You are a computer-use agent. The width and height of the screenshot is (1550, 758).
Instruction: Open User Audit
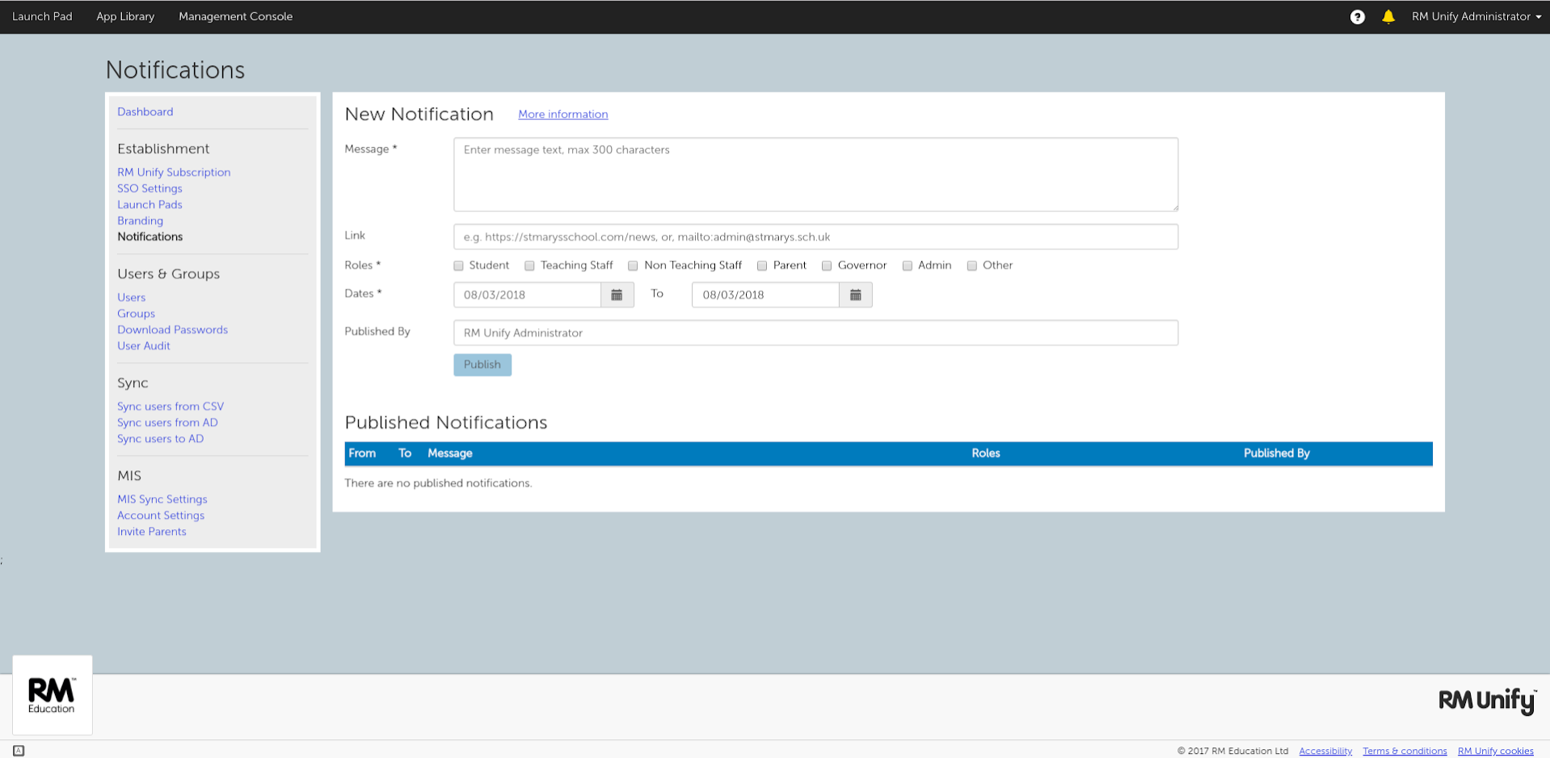pos(143,346)
